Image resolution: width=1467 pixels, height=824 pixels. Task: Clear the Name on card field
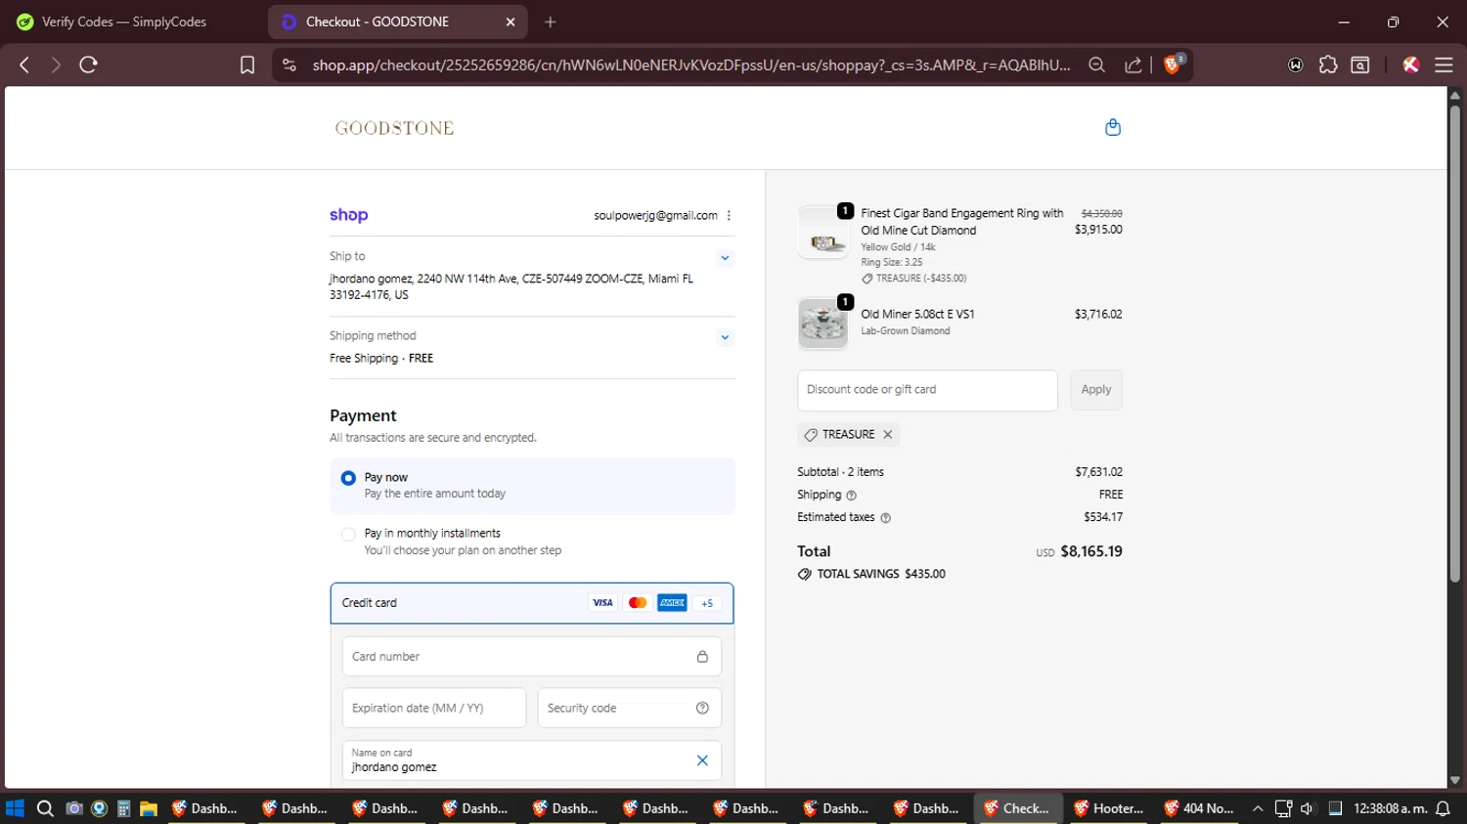click(x=702, y=760)
